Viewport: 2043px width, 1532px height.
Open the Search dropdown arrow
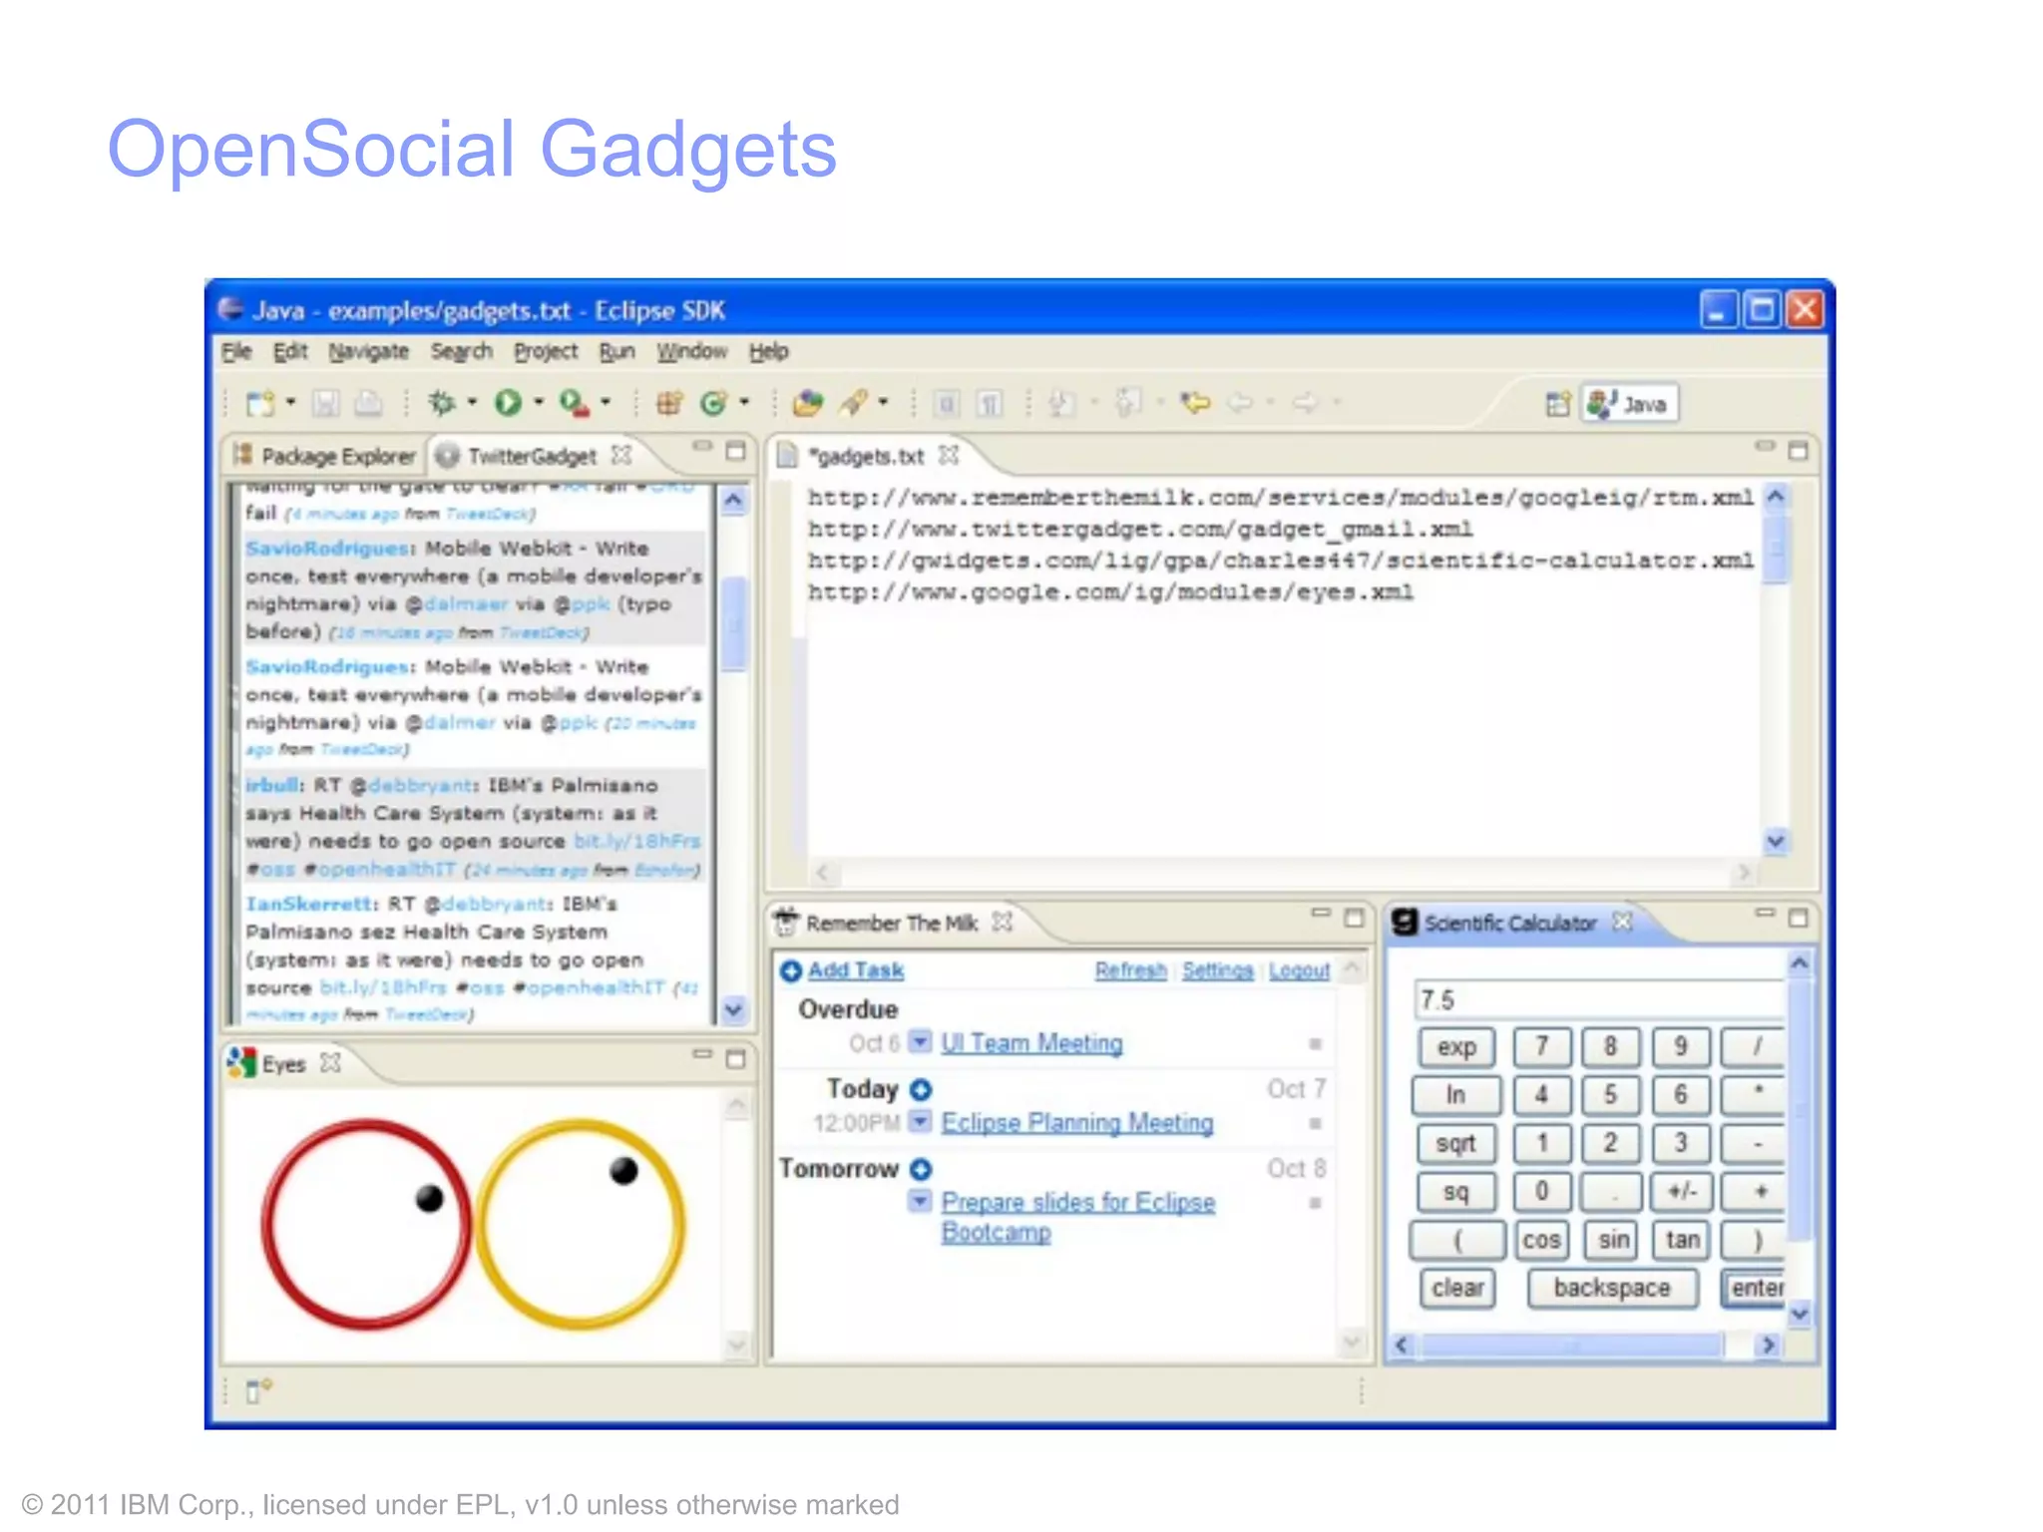pyautogui.click(x=883, y=403)
